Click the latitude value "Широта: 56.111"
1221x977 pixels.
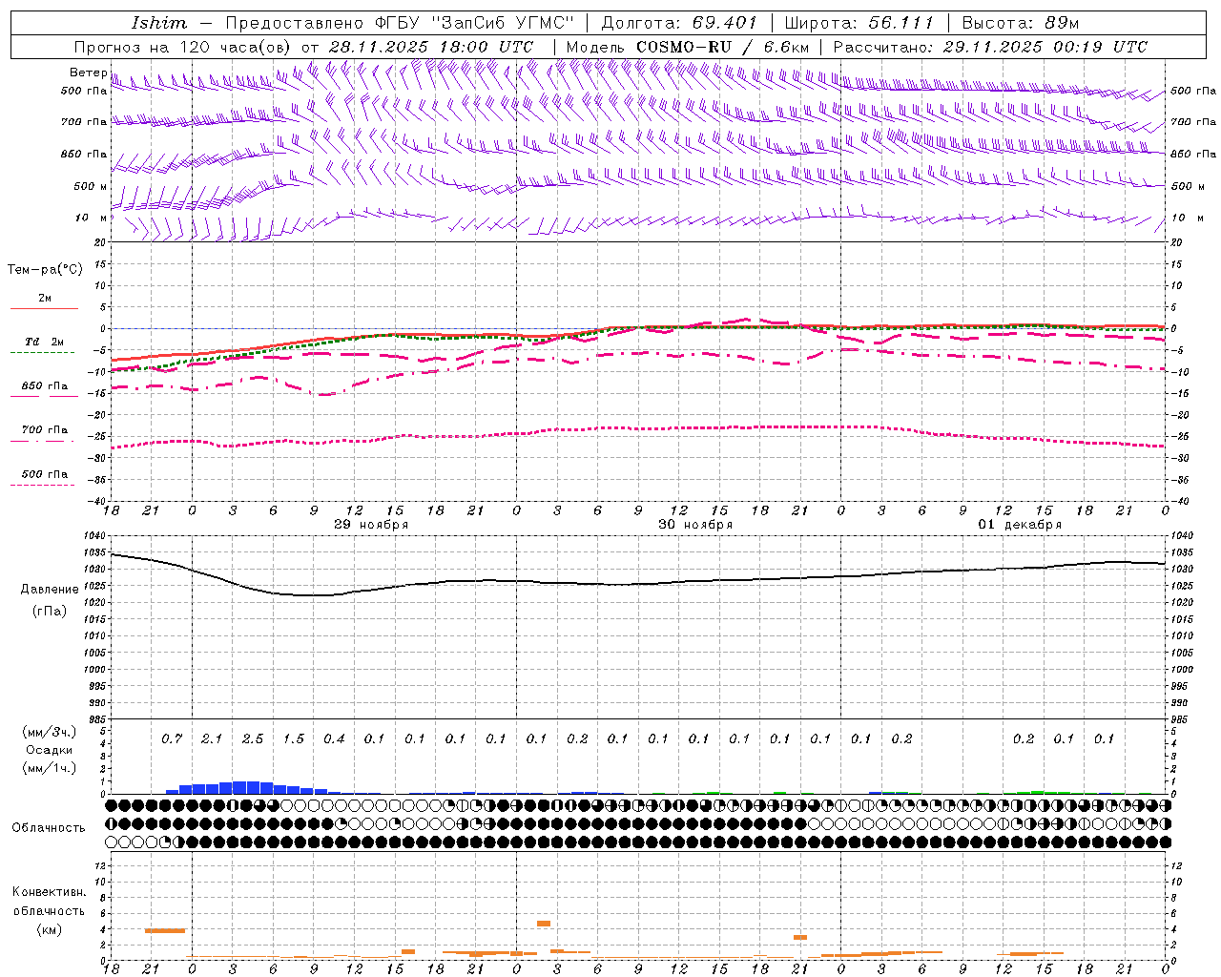[x=859, y=23]
